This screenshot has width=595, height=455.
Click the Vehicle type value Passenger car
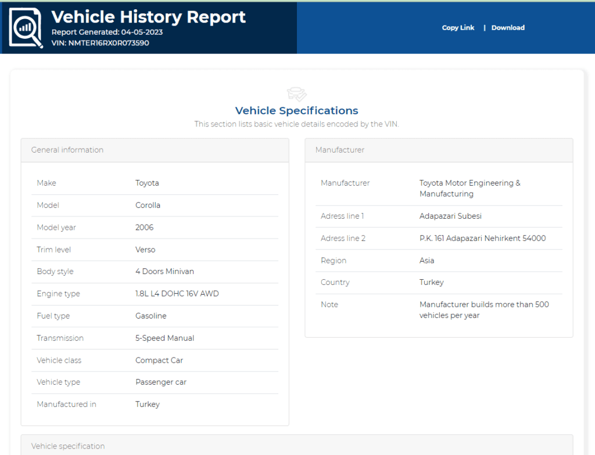161,382
